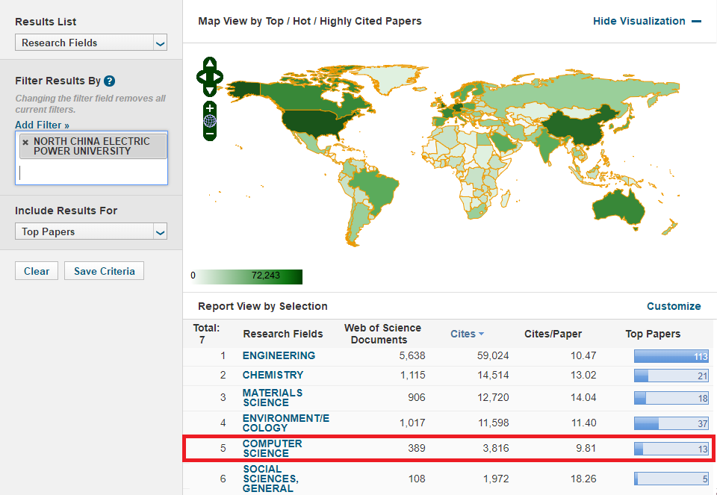
Task: Pan the map right with arrow
Action: point(219,76)
